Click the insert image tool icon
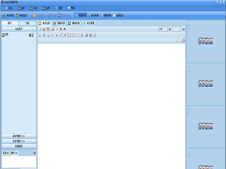226x169 pixels. 86,35
